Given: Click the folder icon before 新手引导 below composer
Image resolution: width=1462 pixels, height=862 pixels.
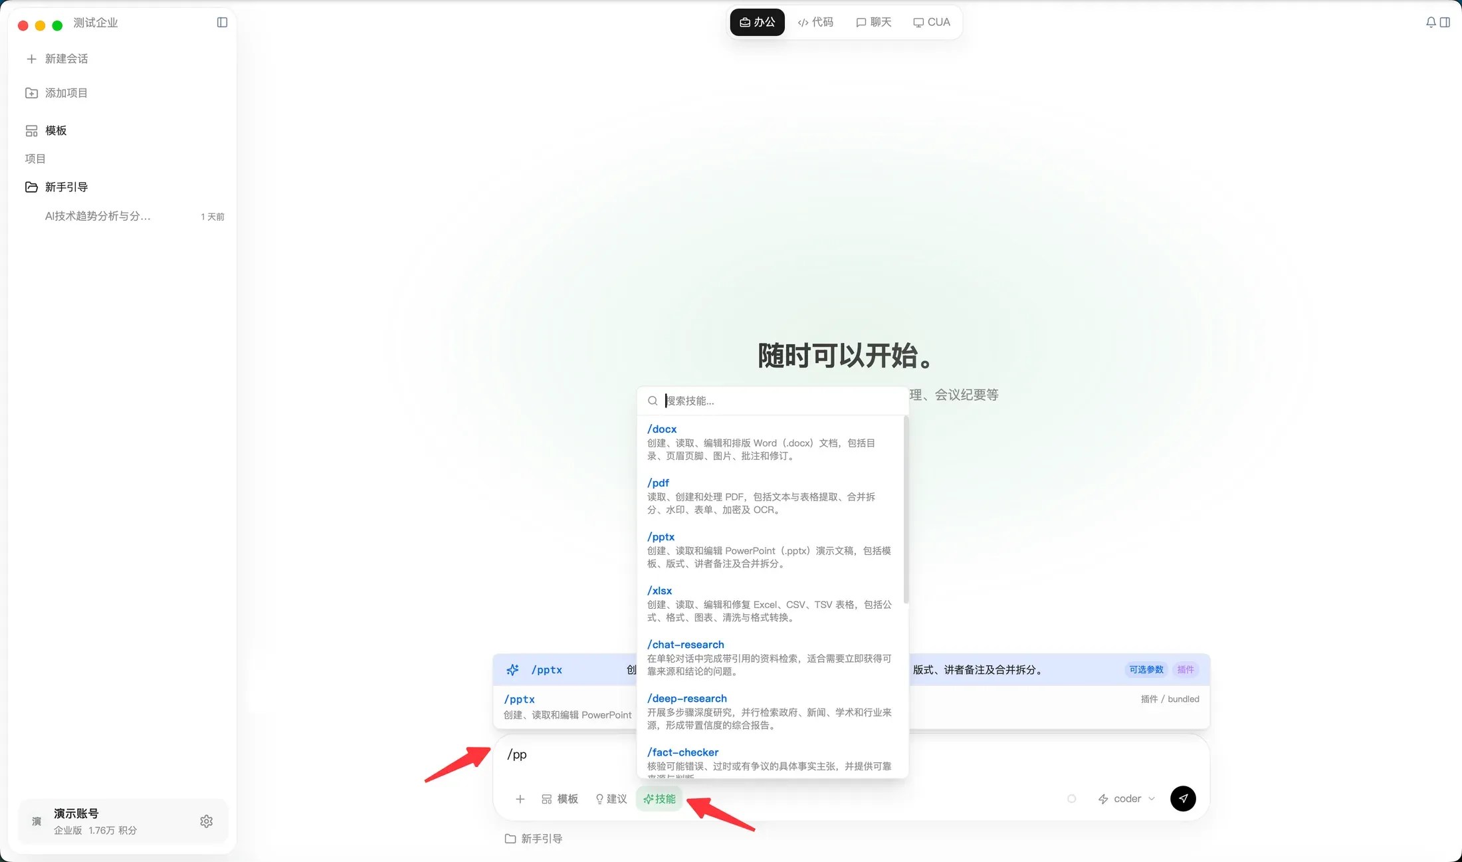Looking at the screenshot, I should click(x=510, y=839).
